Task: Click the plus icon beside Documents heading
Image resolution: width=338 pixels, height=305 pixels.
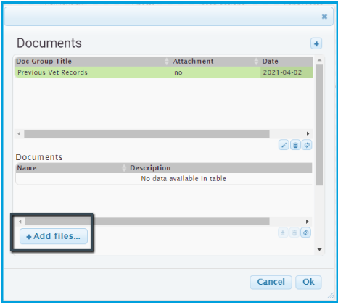Action: point(316,43)
